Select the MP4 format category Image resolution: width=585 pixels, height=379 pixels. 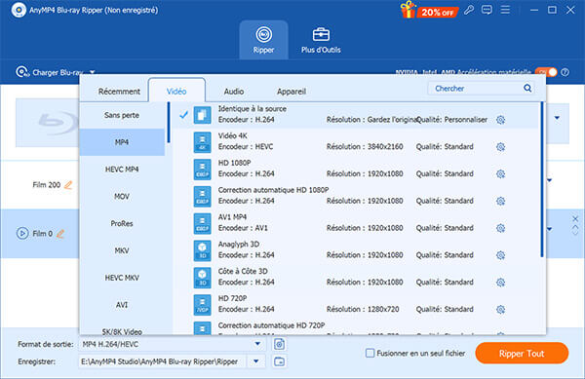click(x=122, y=142)
